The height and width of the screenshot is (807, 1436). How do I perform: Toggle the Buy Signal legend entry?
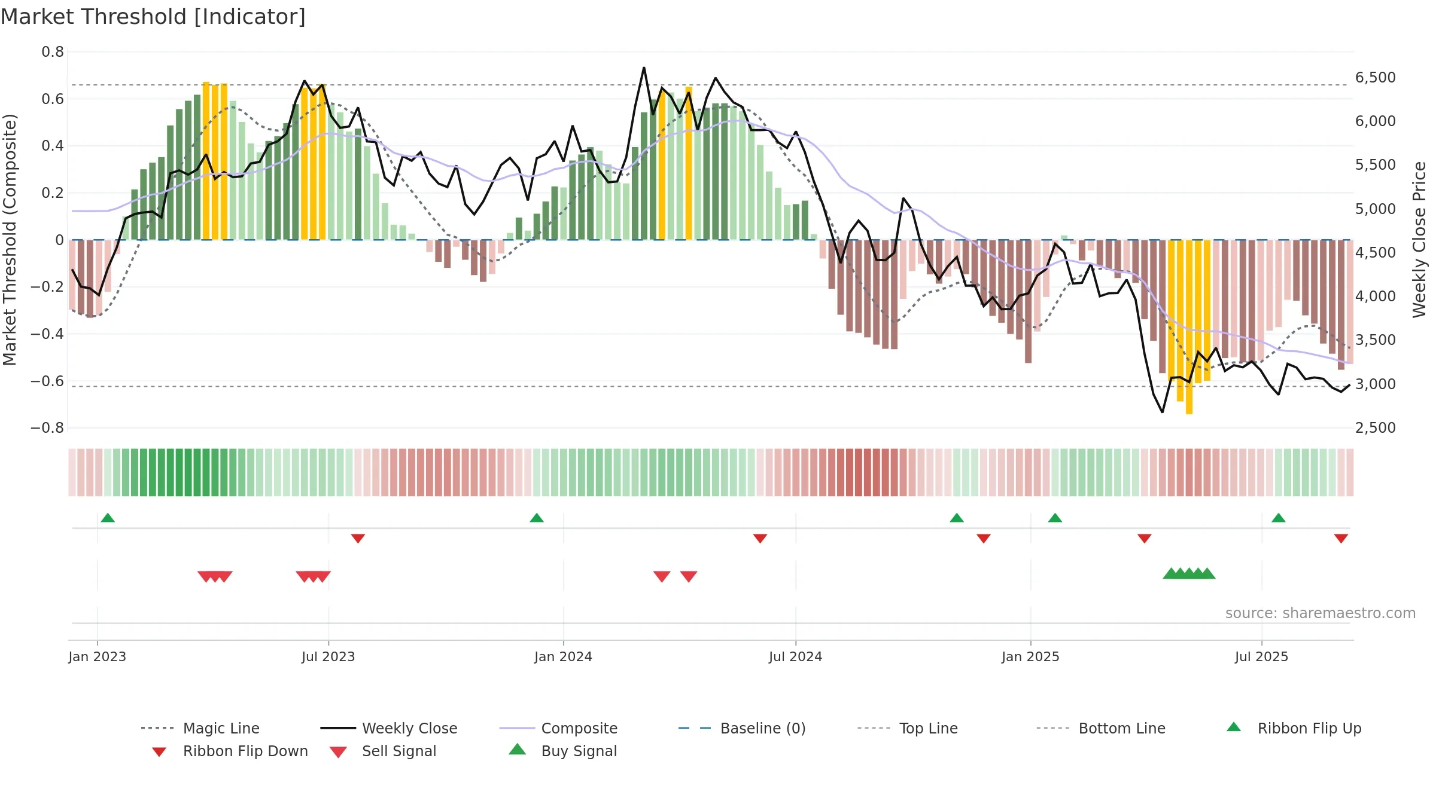coord(562,751)
